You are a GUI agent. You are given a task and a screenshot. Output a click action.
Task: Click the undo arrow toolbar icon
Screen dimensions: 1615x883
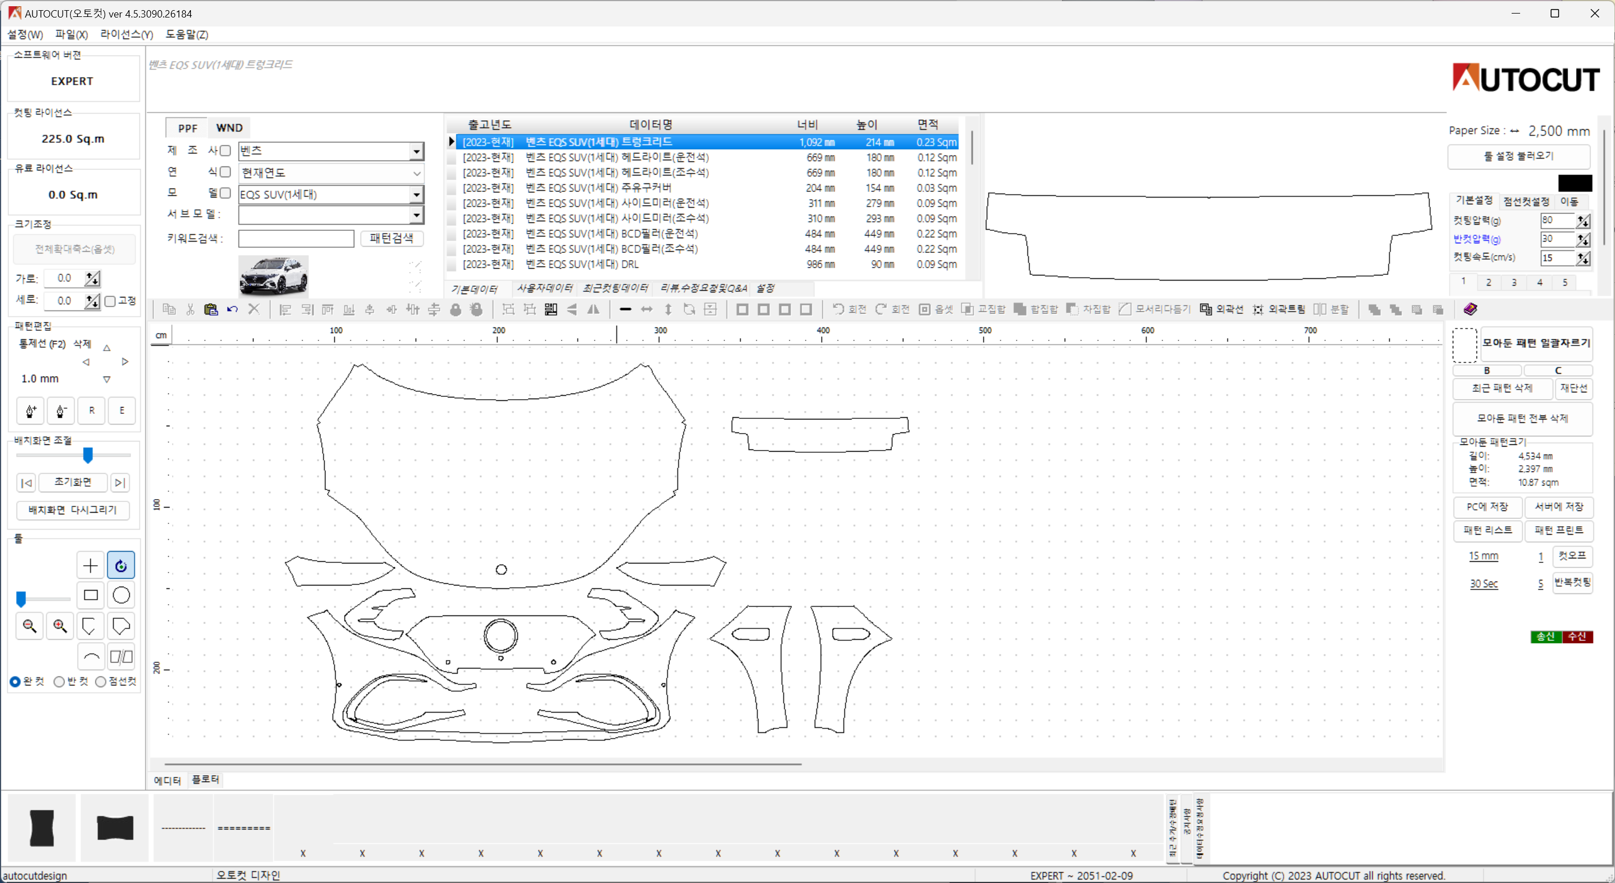pos(232,309)
